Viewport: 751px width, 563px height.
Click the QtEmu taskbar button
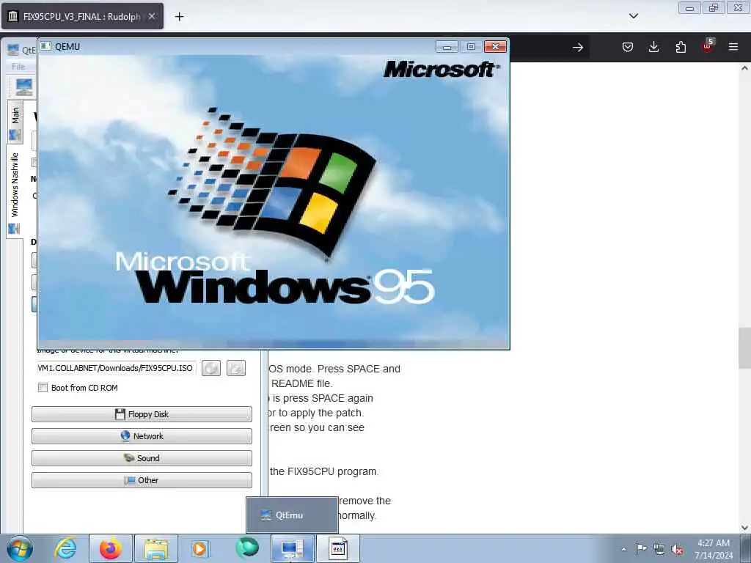tap(292, 548)
